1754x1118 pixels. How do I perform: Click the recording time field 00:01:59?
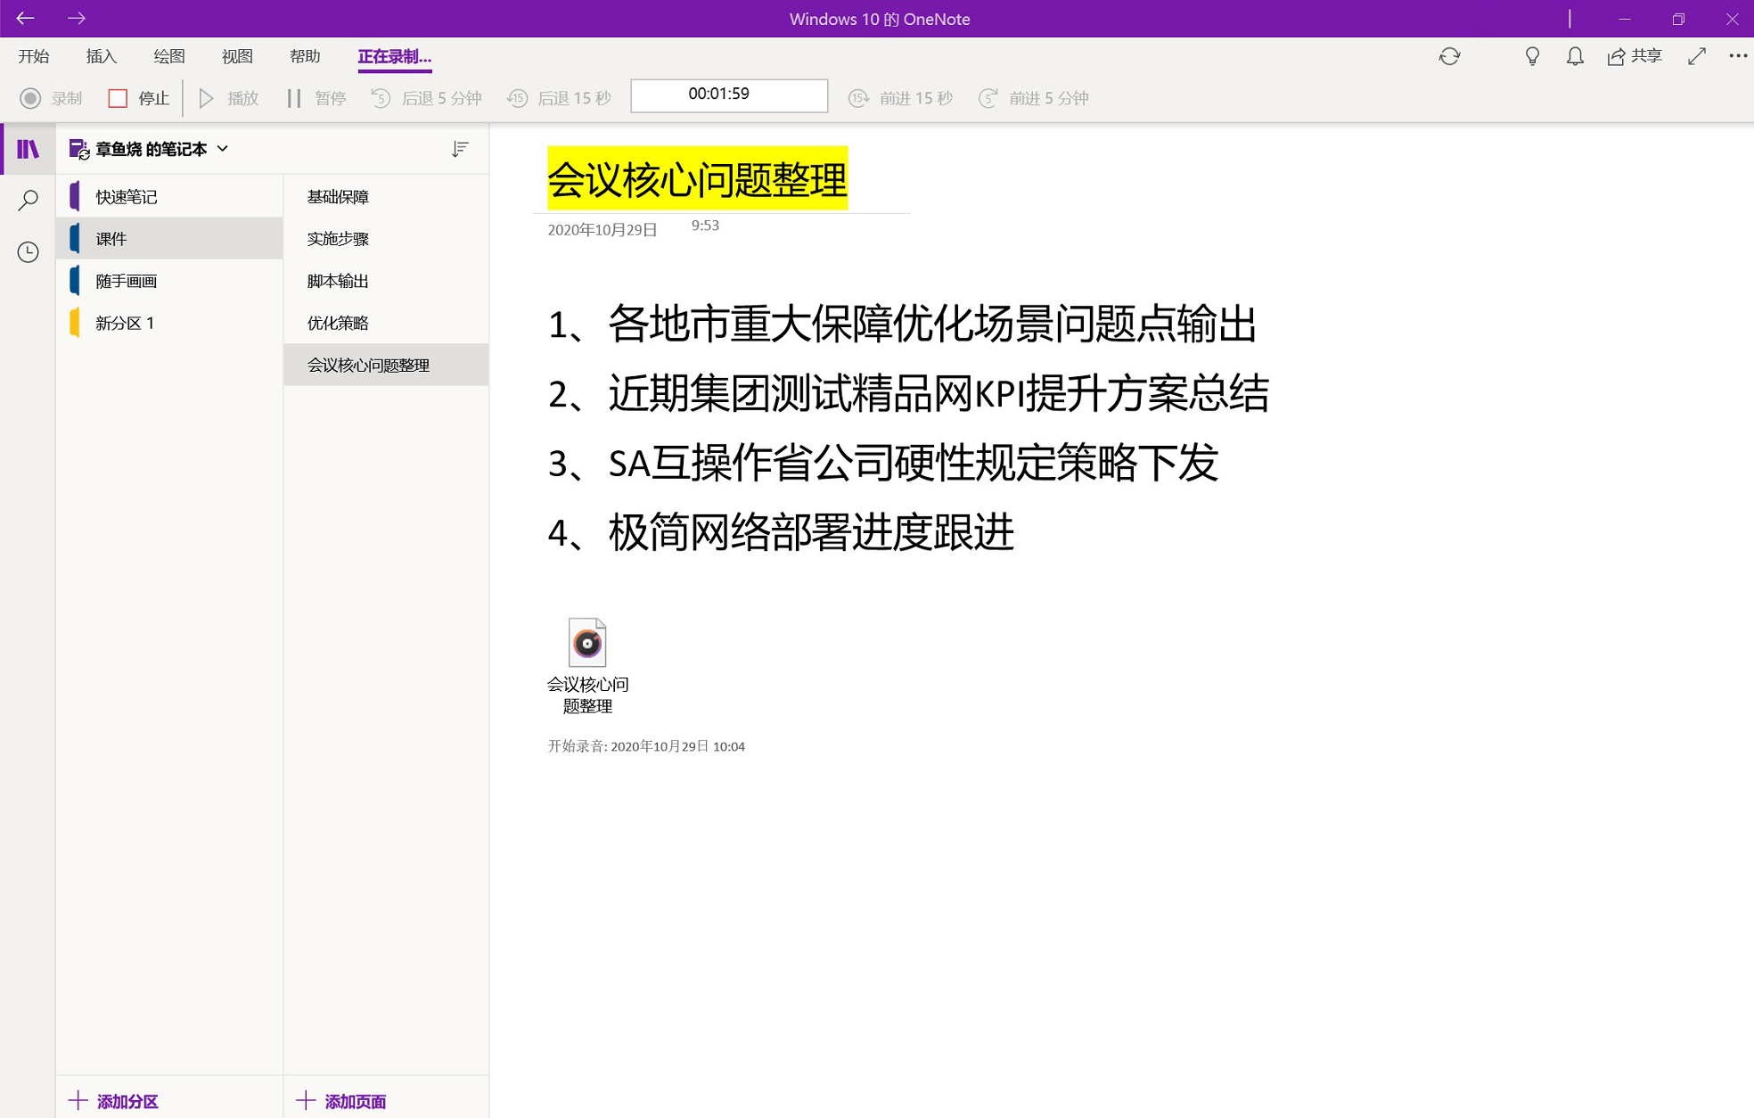pyautogui.click(x=729, y=95)
